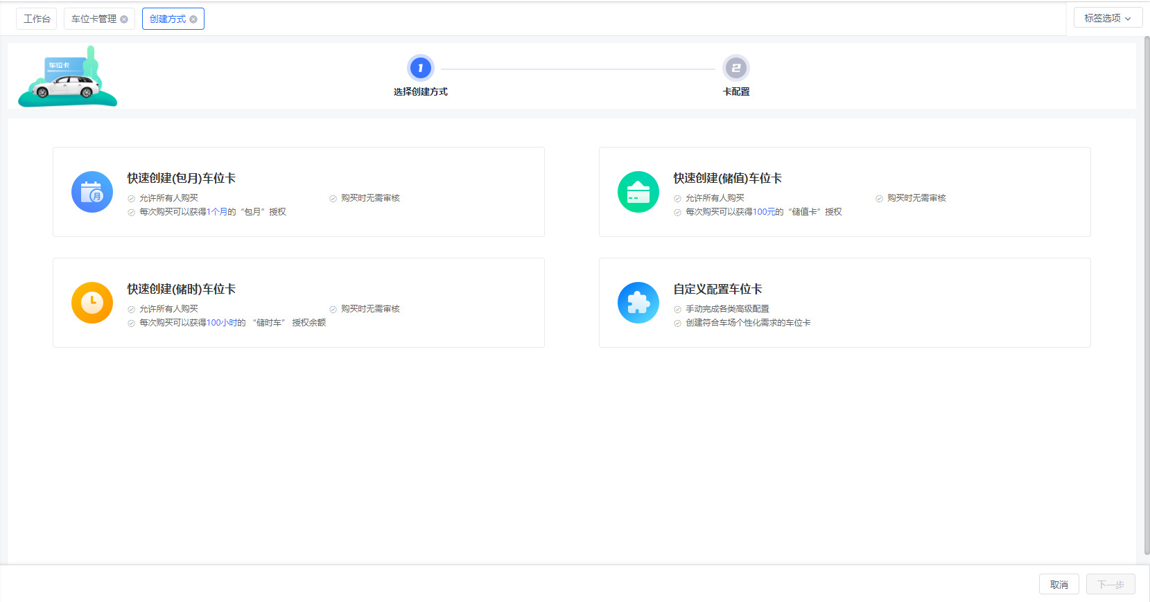Switch to the 工作台 tab

click(37, 19)
